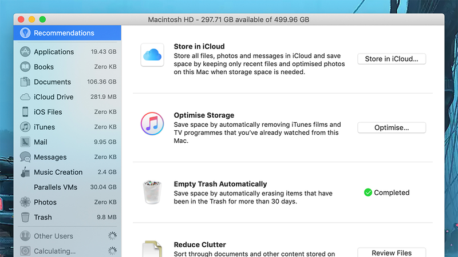
Task: Click the Documents sidebar icon
Action: (25, 82)
